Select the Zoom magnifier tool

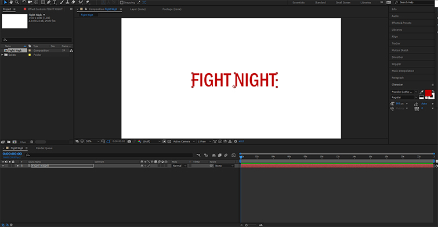tap(17, 2)
